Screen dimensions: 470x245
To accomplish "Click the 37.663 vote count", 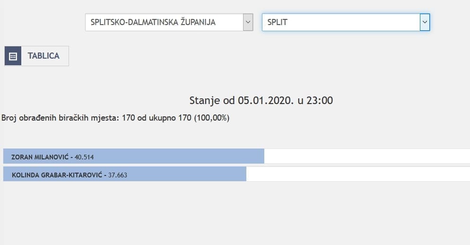I will [118, 175].
